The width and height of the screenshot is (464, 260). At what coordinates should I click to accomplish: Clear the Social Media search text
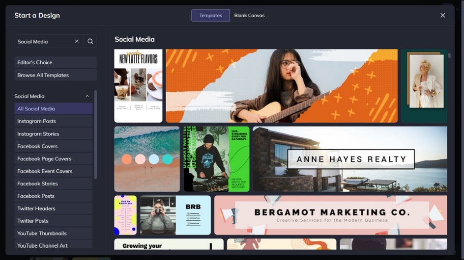click(x=77, y=41)
